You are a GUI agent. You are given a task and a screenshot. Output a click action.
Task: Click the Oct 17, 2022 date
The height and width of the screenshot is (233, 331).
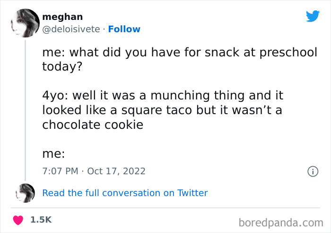(x=116, y=171)
